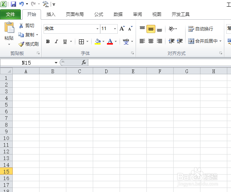231x192 pixels.
Task: Open the Excel application icon menu
Action: click(3, 4)
